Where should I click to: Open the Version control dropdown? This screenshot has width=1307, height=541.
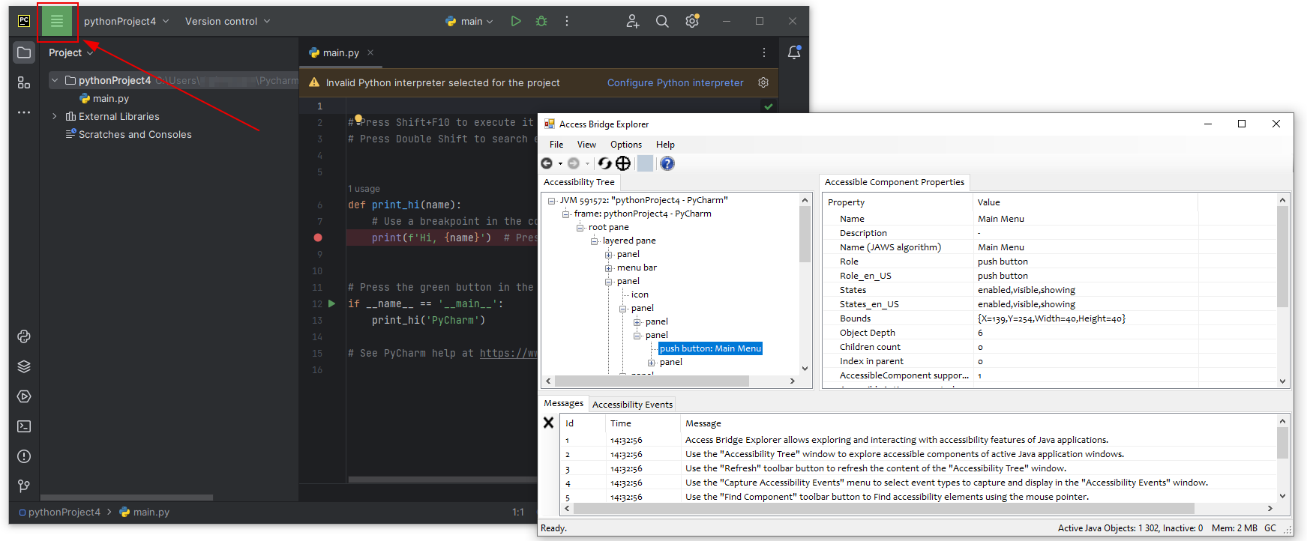click(x=228, y=21)
